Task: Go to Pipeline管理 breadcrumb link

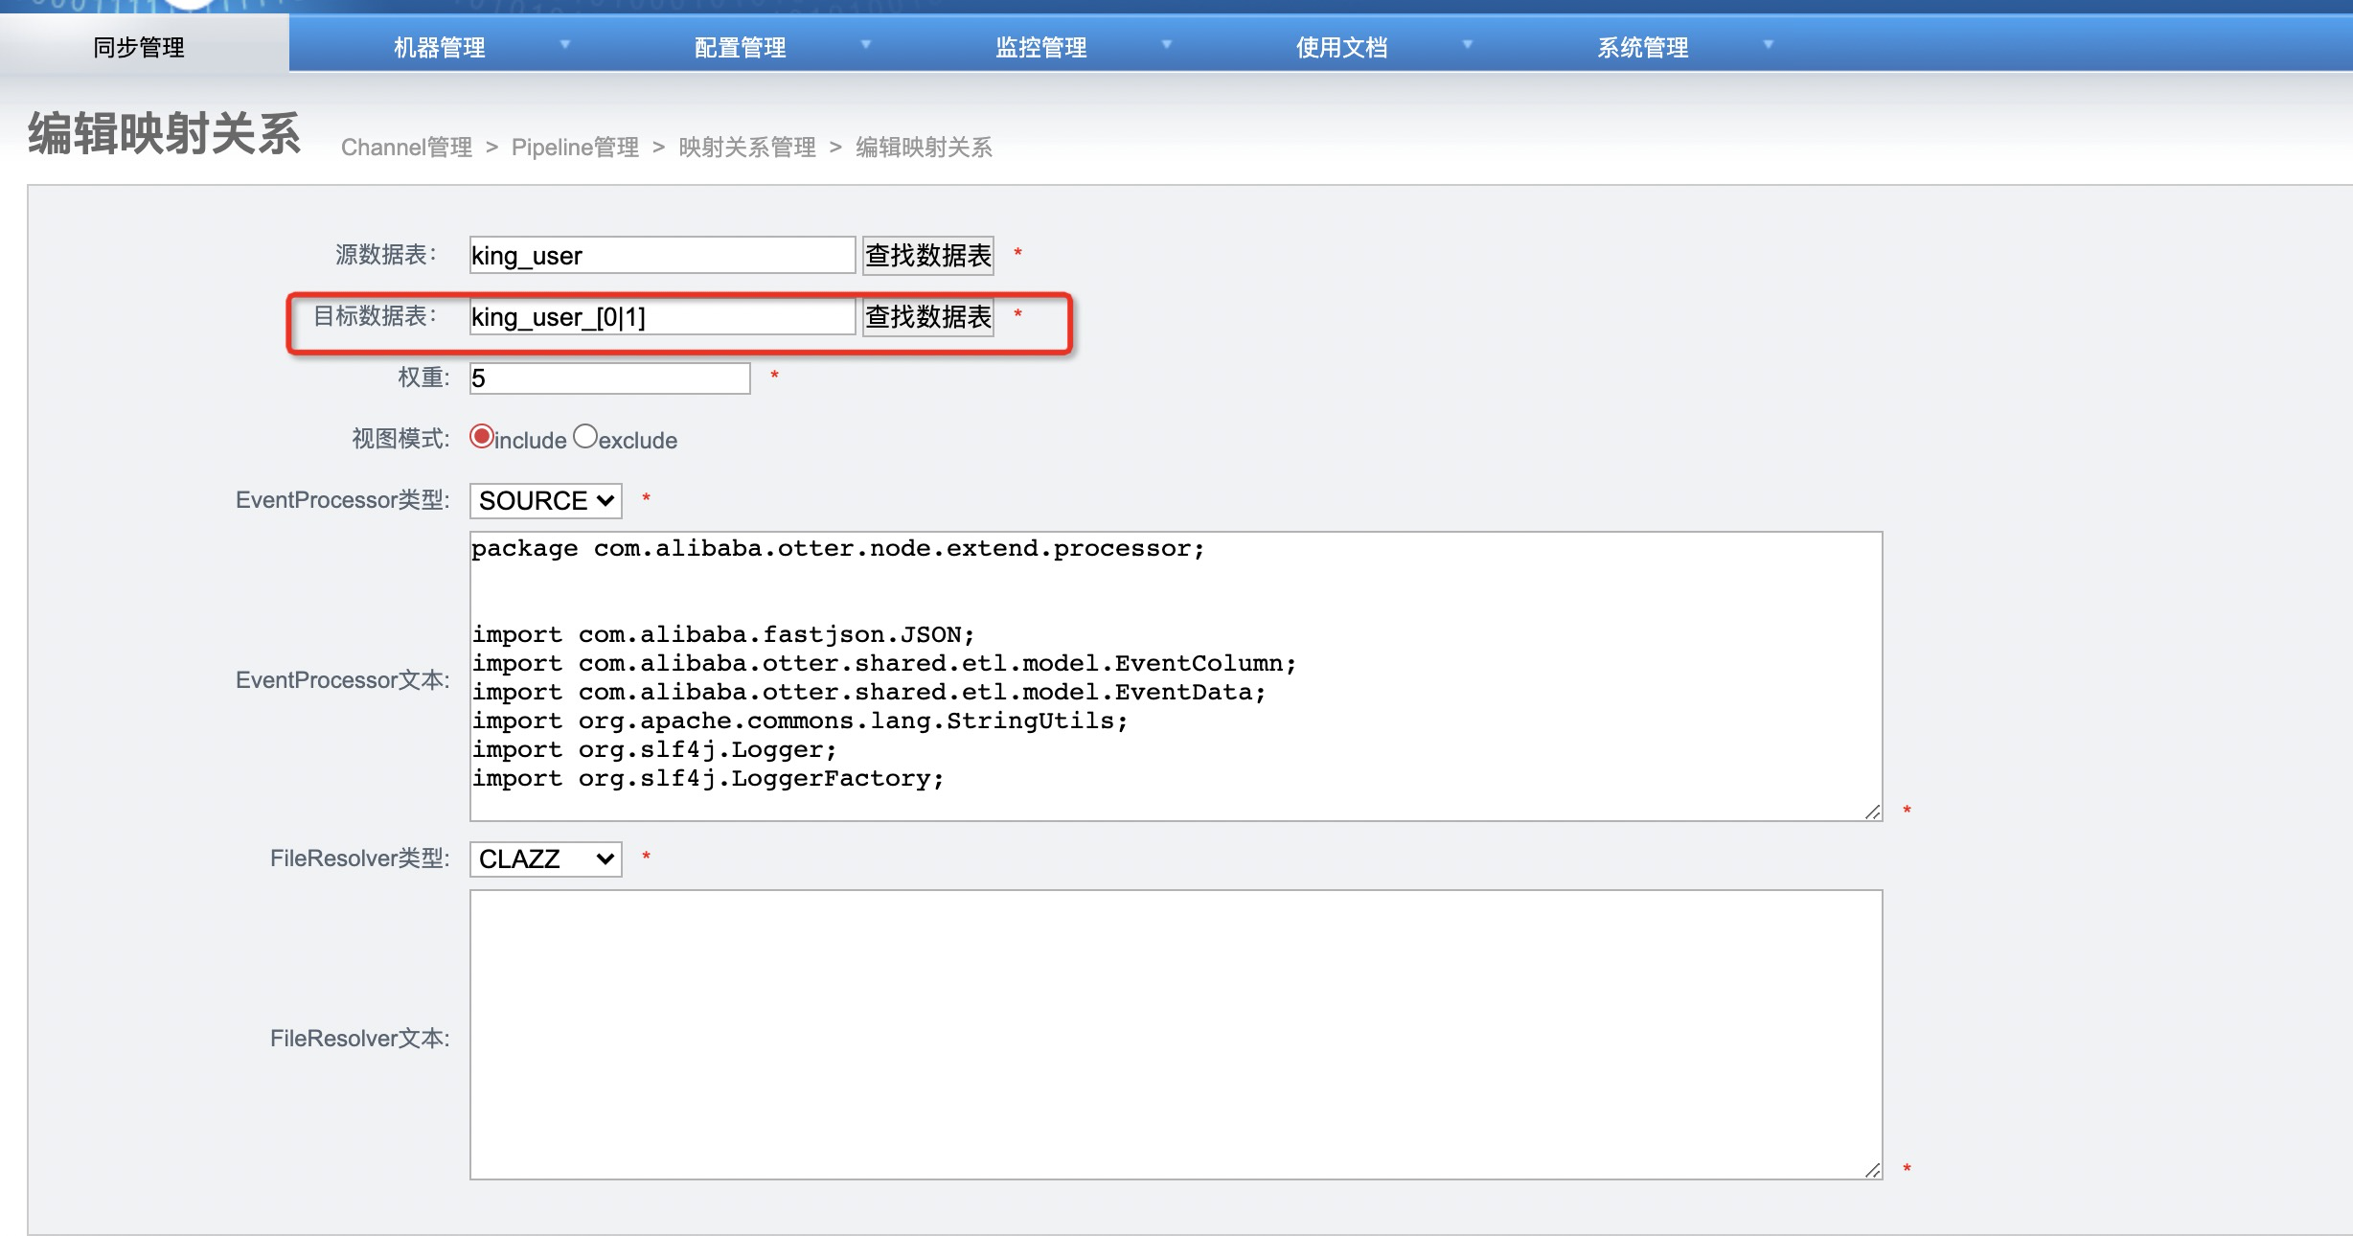Action: coord(575,147)
